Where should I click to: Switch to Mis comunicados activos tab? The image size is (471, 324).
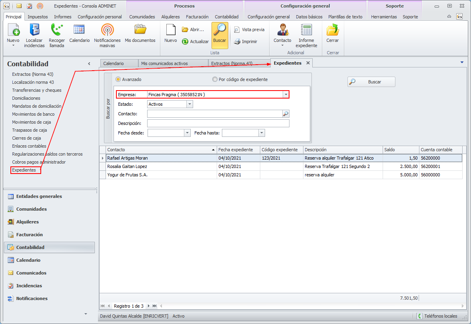pos(173,63)
